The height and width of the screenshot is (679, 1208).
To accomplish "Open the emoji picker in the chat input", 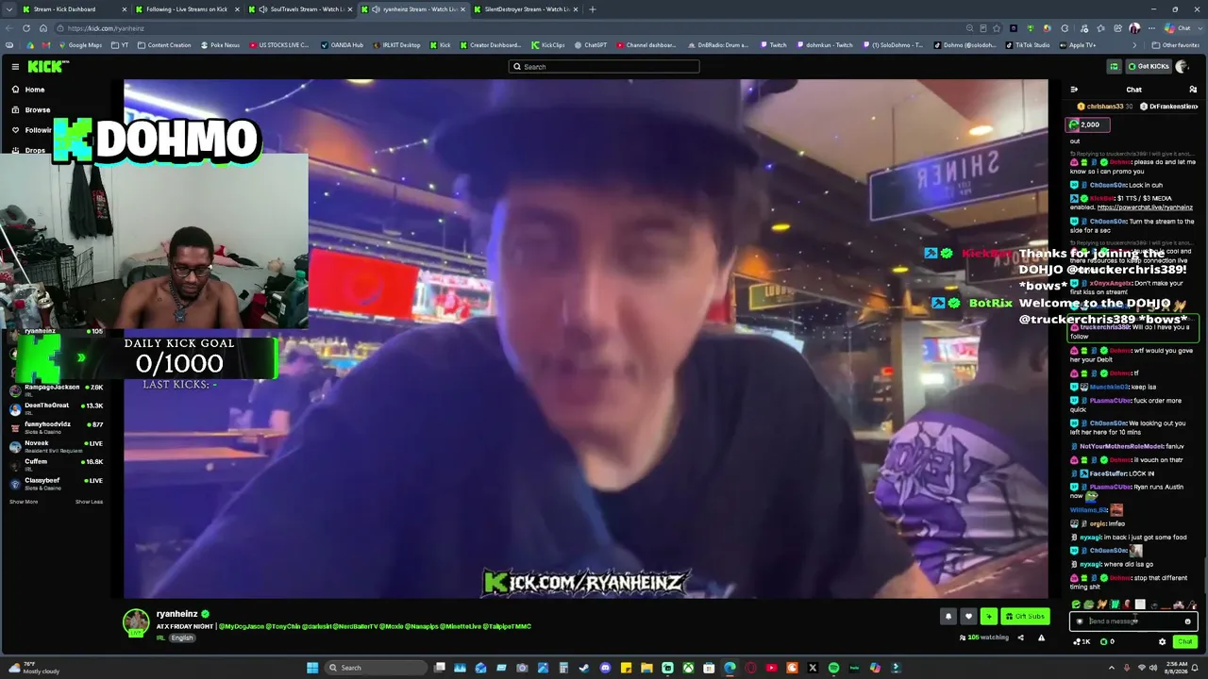I will click(1187, 621).
